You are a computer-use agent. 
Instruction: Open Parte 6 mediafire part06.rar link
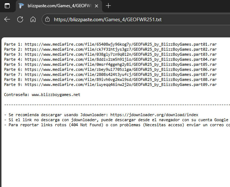click(121, 69)
